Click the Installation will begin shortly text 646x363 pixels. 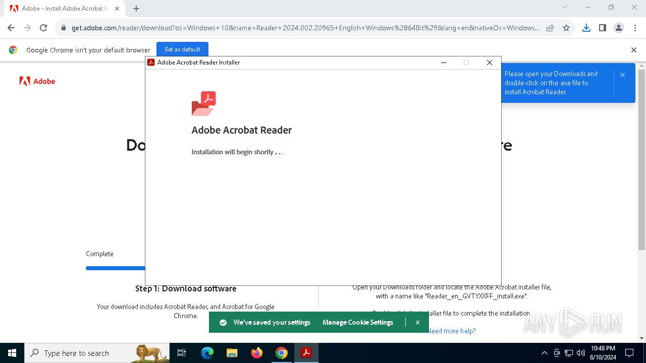pos(233,152)
